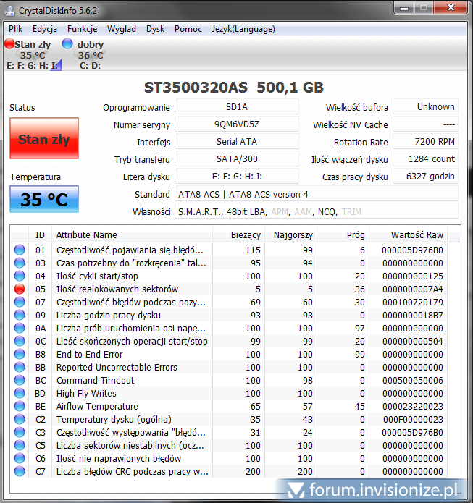Click the blue status circle of Airflow Temperature row

(x=20, y=406)
